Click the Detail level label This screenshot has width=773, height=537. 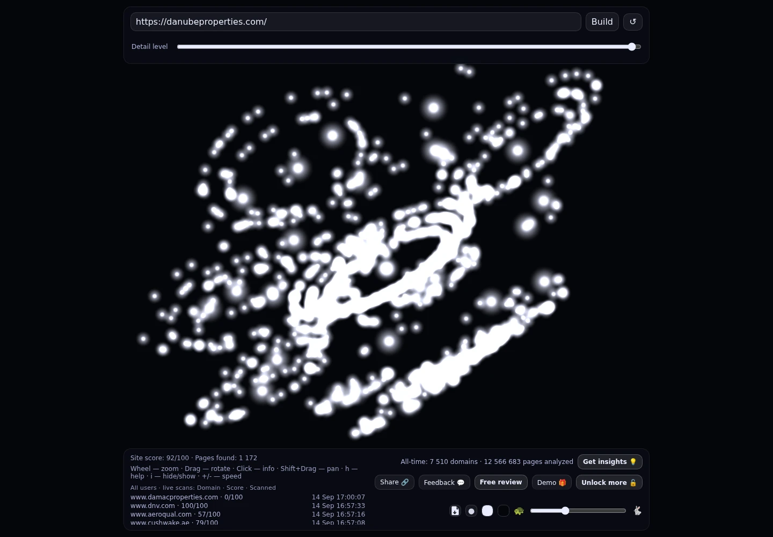coord(150,47)
